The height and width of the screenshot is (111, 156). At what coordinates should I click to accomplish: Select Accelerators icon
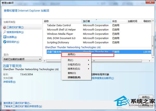pyautogui.click(x=5, y=37)
